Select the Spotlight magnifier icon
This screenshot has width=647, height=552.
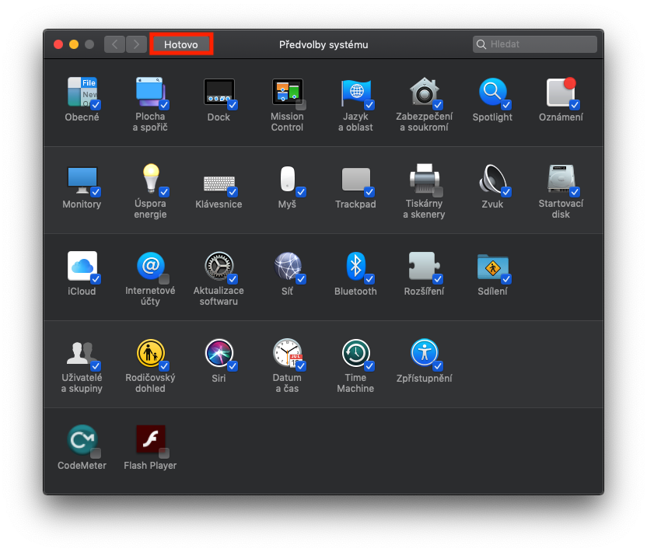[x=491, y=92]
